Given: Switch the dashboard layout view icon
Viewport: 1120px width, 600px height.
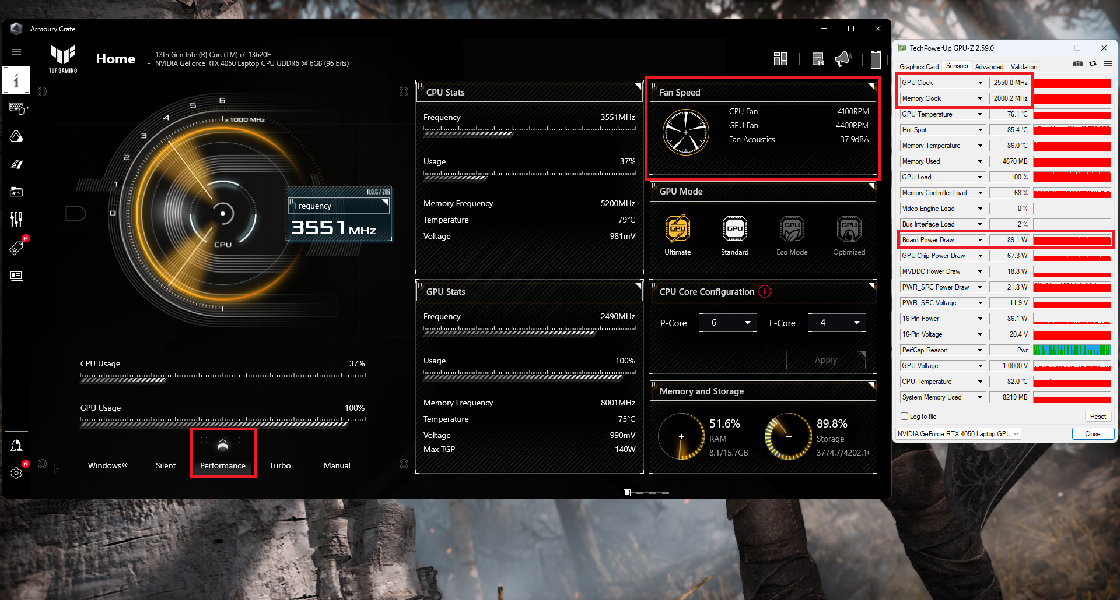Looking at the screenshot, I should point(780,59).
